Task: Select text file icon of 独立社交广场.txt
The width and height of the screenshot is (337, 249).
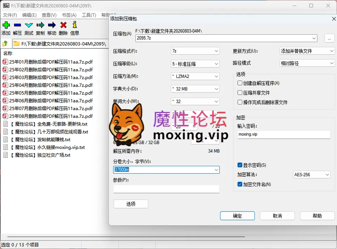Action: point(6,155)
